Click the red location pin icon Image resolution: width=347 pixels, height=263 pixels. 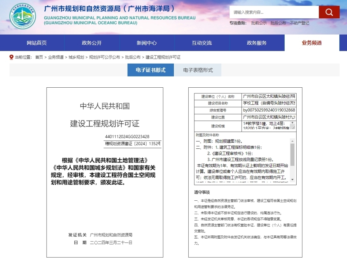[x=12, y=57]
